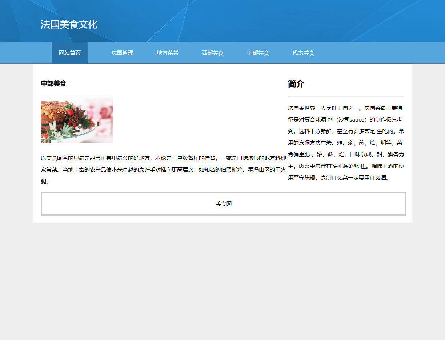Click 调味上酒 in the intro paragraph

[382, 166]
